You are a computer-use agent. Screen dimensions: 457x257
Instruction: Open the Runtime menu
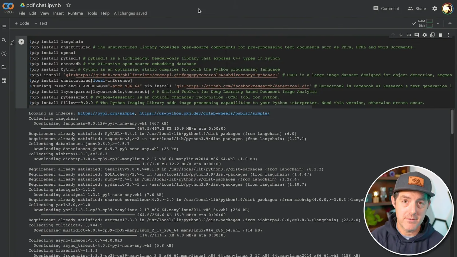pos(75,13)
